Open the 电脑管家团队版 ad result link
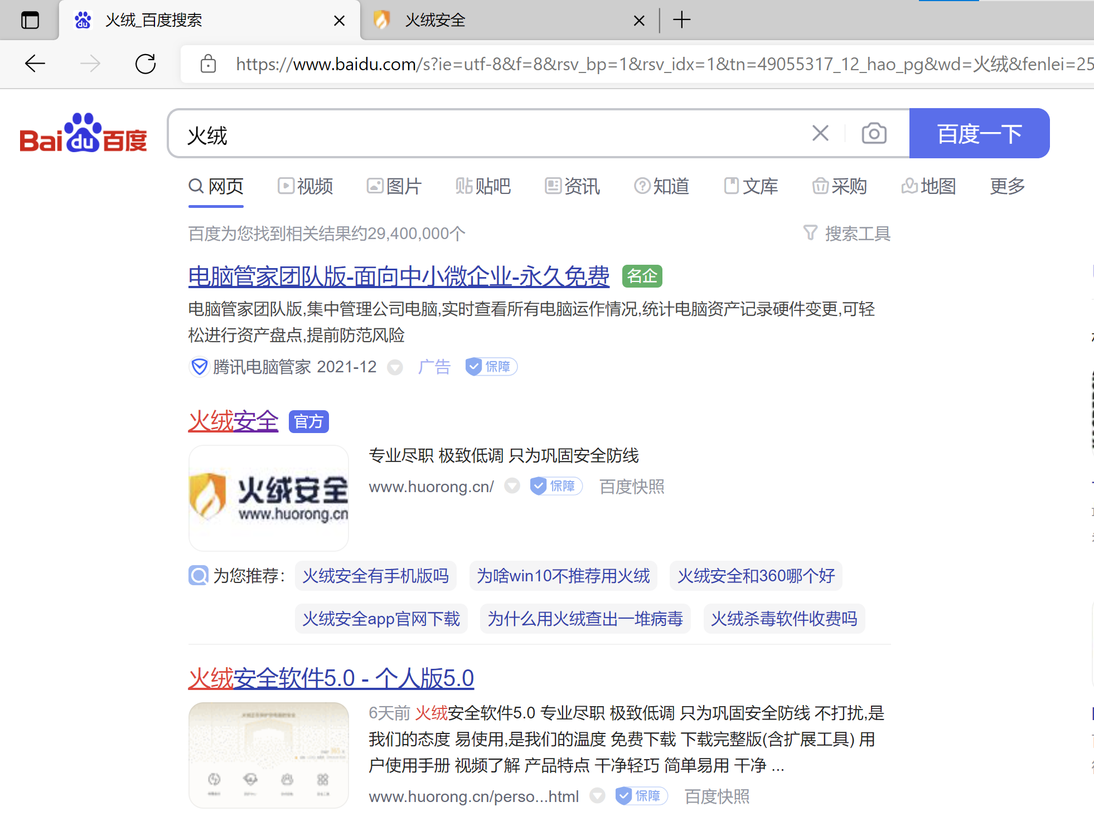Image resolution: width=1094 pixels, height=831 pixels. 399,276
